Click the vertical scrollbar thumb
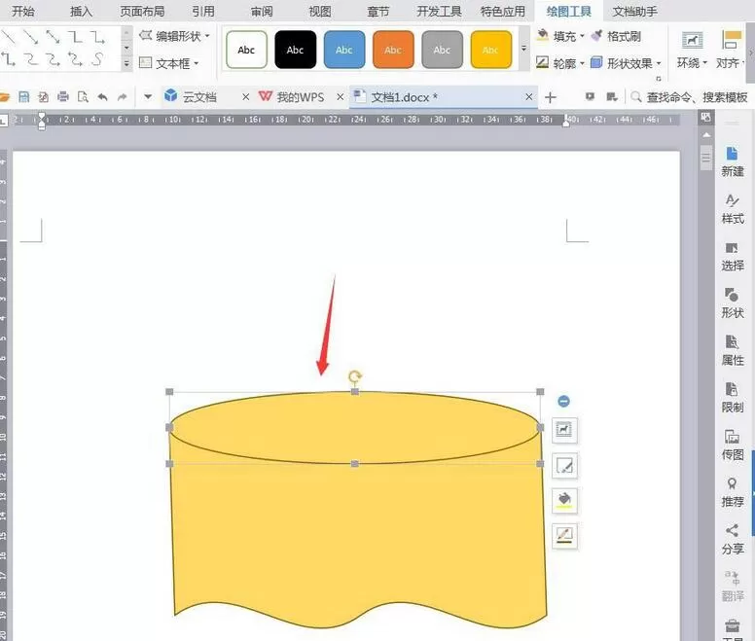This screenshot has height=641, width=755. [706, 158]
